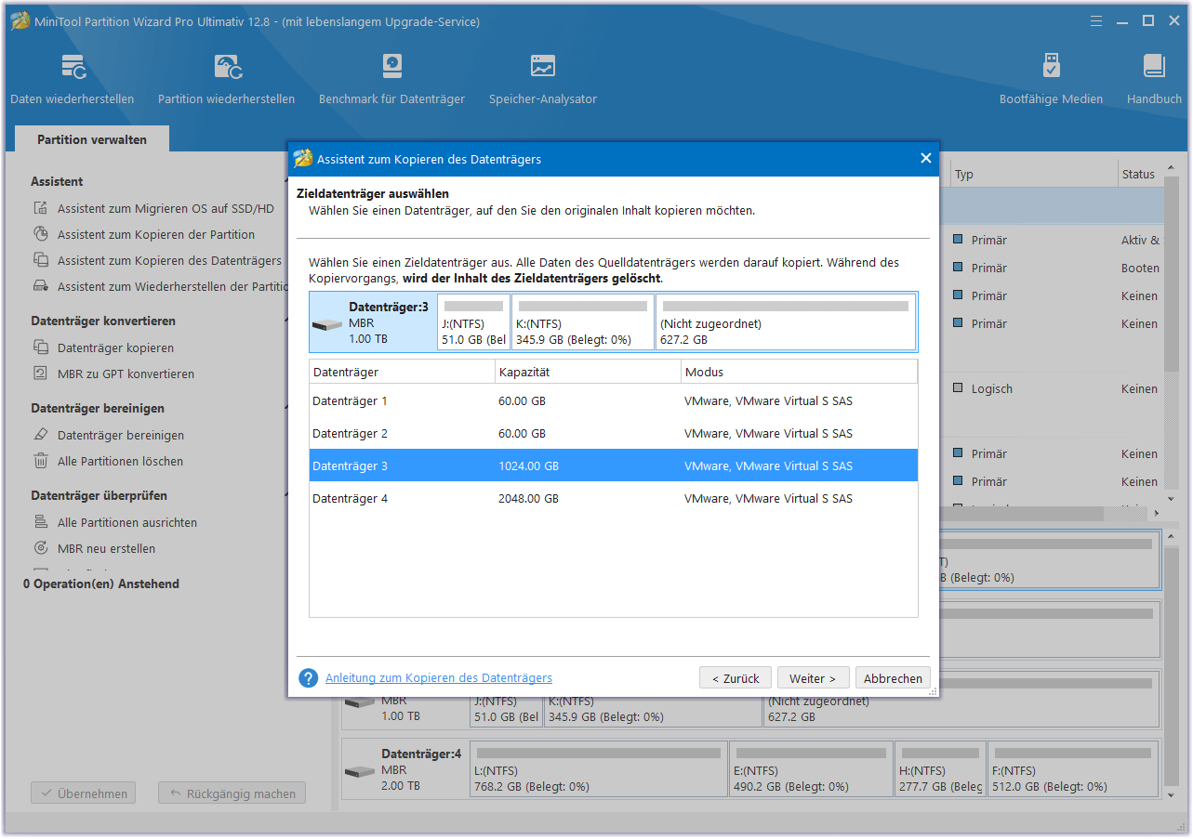The width and height of the screenshot is (1193, 839).
Task: Select MBR zu GPT konvertieren entry
Action: [x=126, y=374]
